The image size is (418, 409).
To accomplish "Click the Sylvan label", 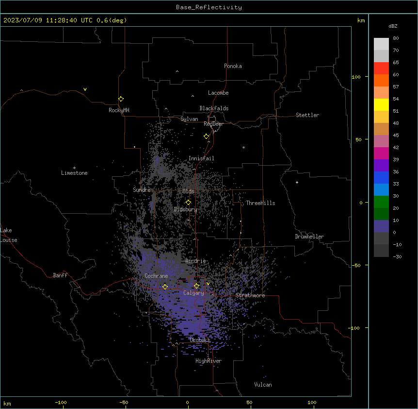I will (x=189, y=119).
